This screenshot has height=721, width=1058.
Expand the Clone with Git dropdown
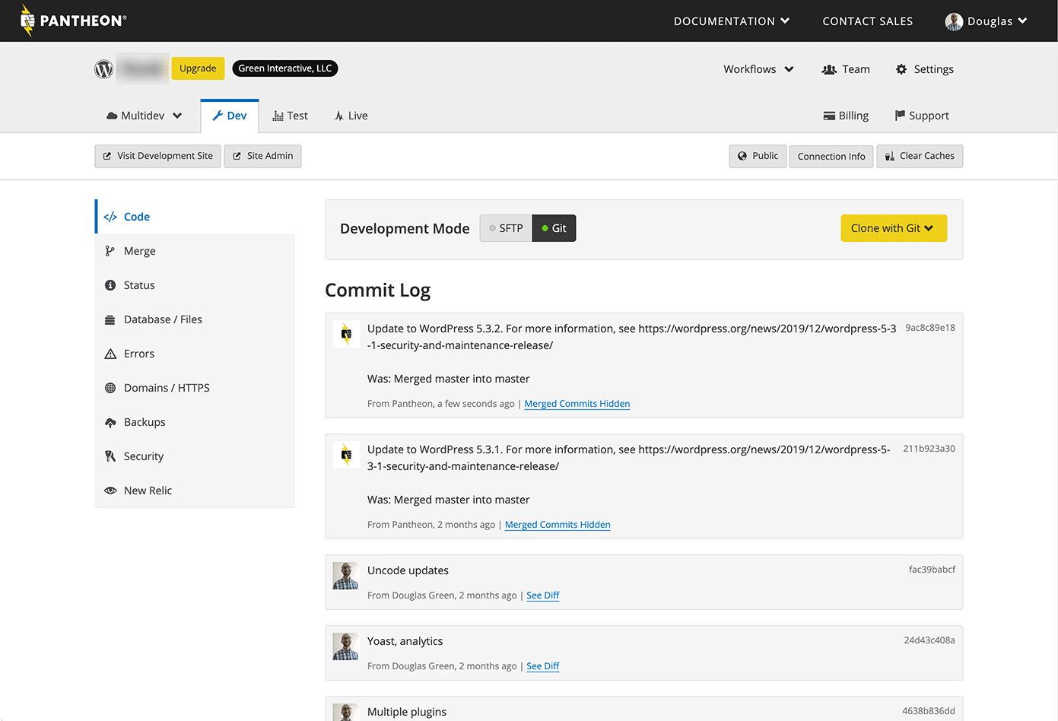pos(893,228)
